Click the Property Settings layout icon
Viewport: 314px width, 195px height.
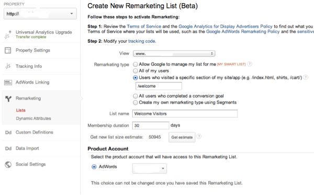[x=8, y=50]
